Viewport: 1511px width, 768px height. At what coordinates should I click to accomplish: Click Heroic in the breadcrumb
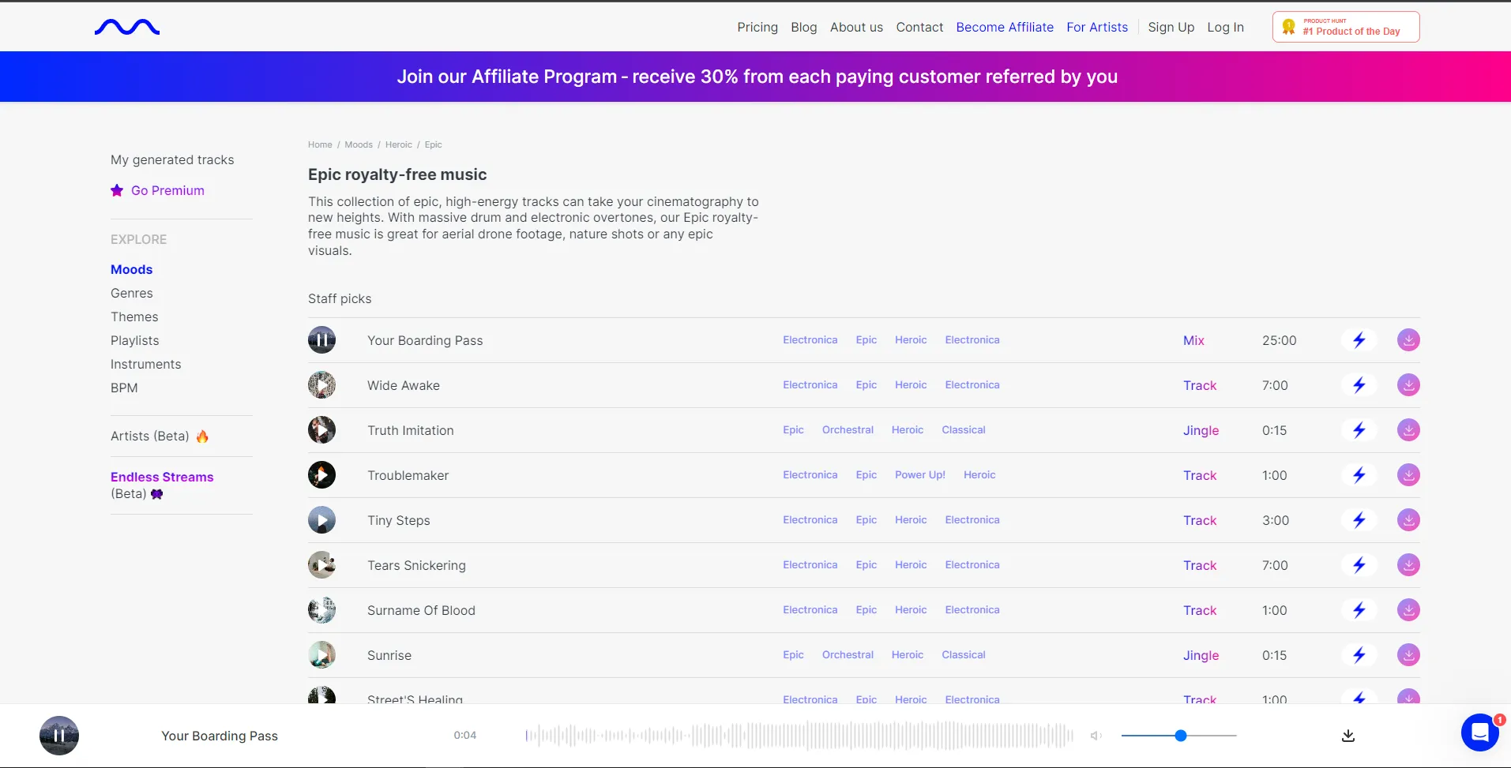click(x=399, y=144)
